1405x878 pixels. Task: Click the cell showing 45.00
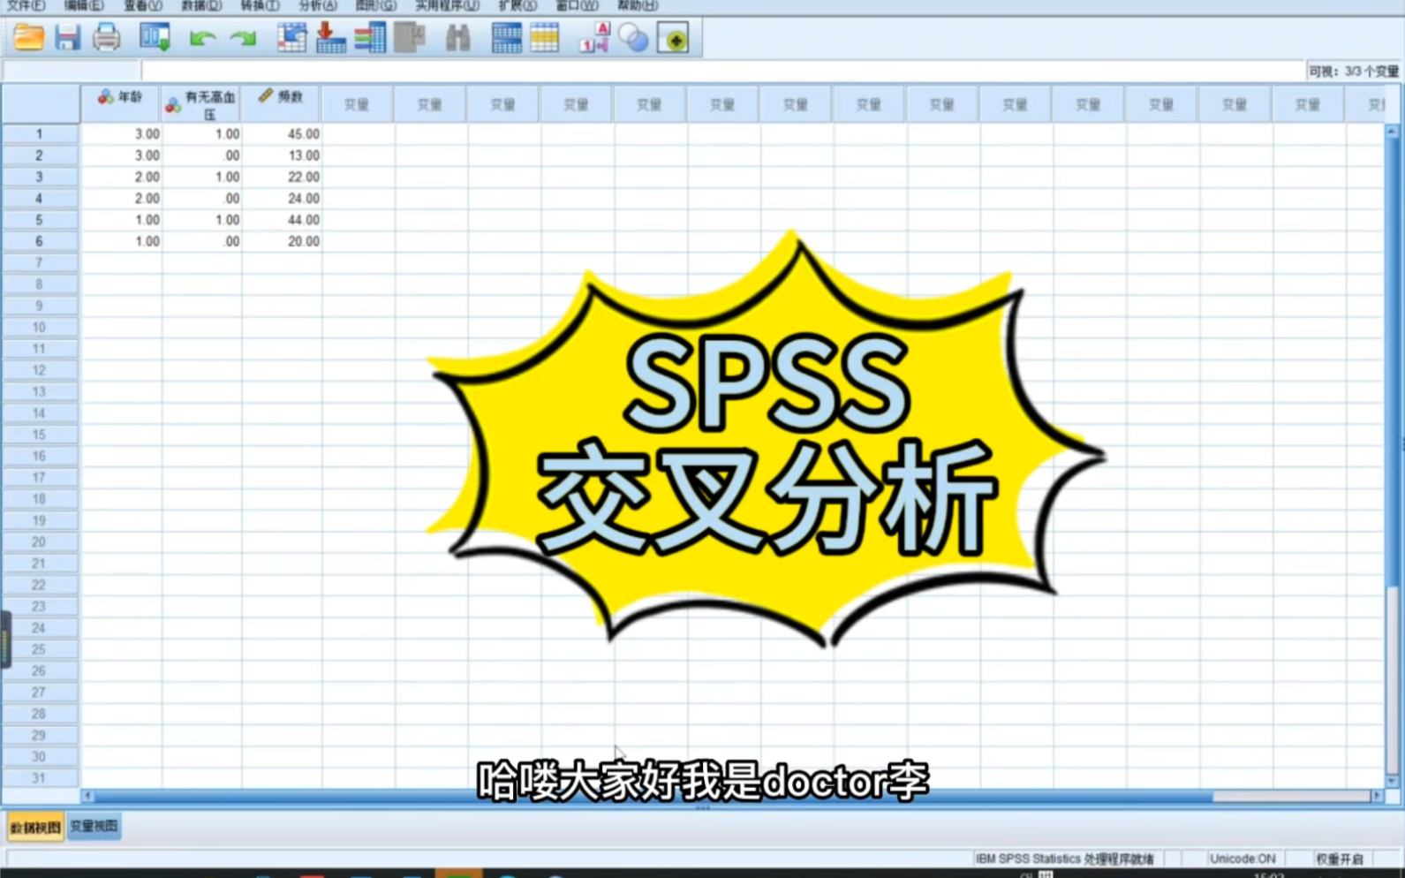click(282, 134)
